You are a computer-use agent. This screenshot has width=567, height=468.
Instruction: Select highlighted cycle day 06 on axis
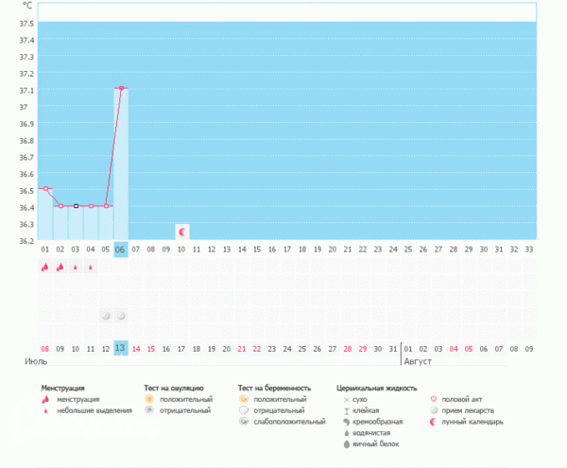click(x=121, y=250)
